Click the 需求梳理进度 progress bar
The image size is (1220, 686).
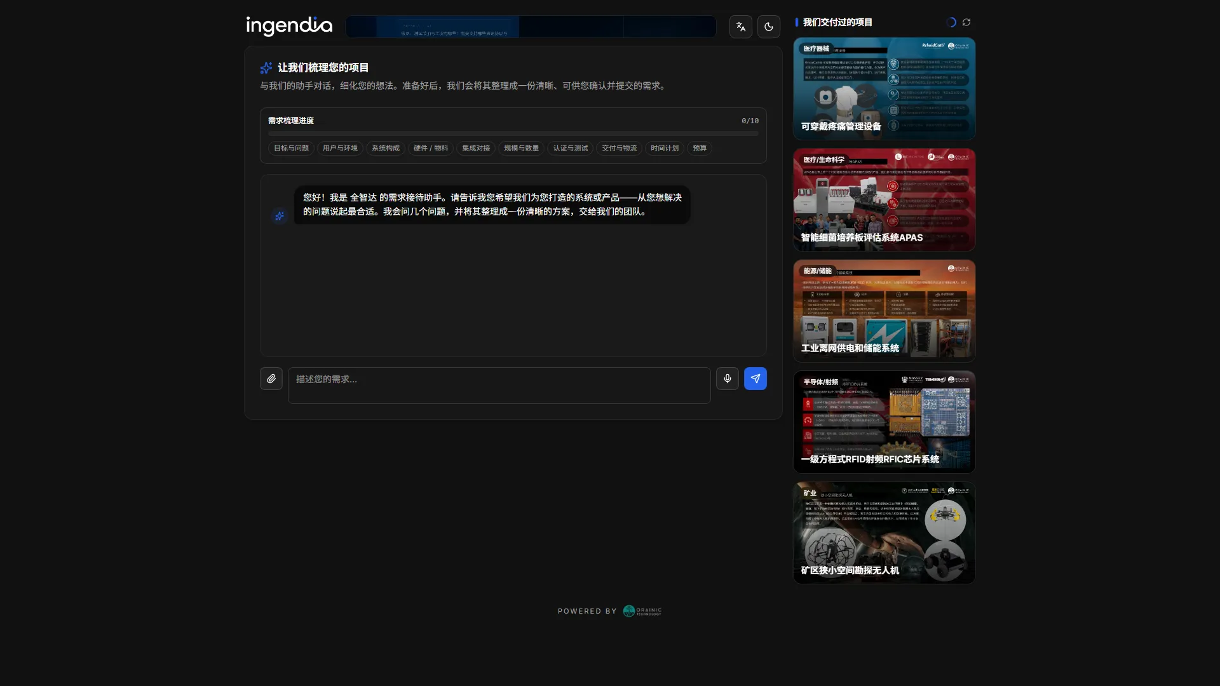tap(513, 133)
